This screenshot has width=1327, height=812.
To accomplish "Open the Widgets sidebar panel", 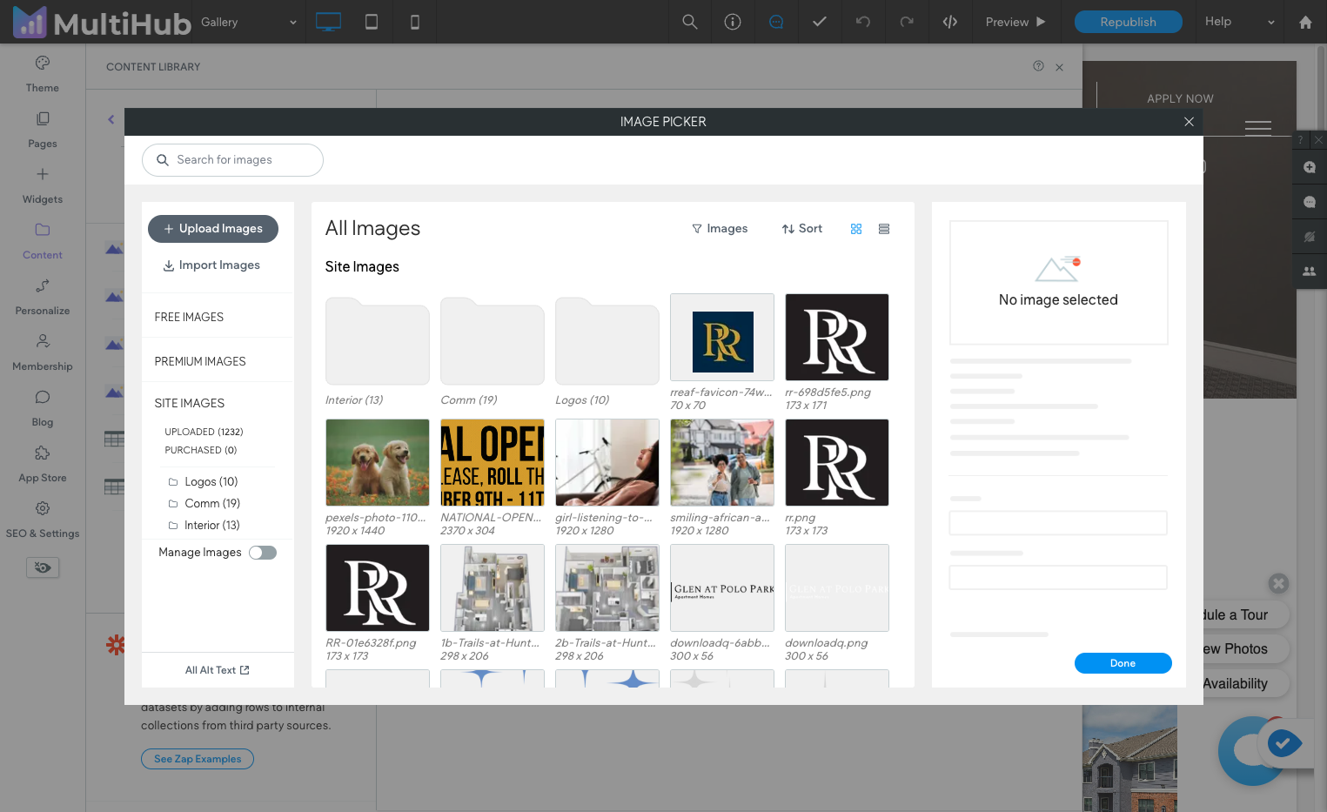I will click(x=43, y=185).
